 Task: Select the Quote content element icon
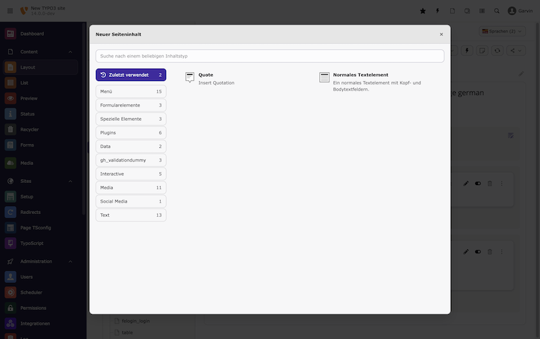tap(190, 78)
